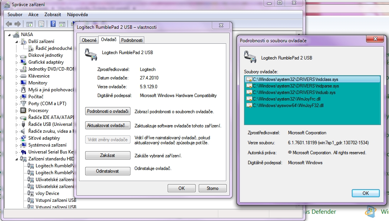
Task: Click the Radiče USB connector icon
Action: [23, 124]
